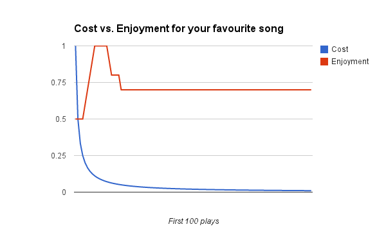
Task: Click the Cost curve's right-hand tail end
Action: click(x=311, y=191)
